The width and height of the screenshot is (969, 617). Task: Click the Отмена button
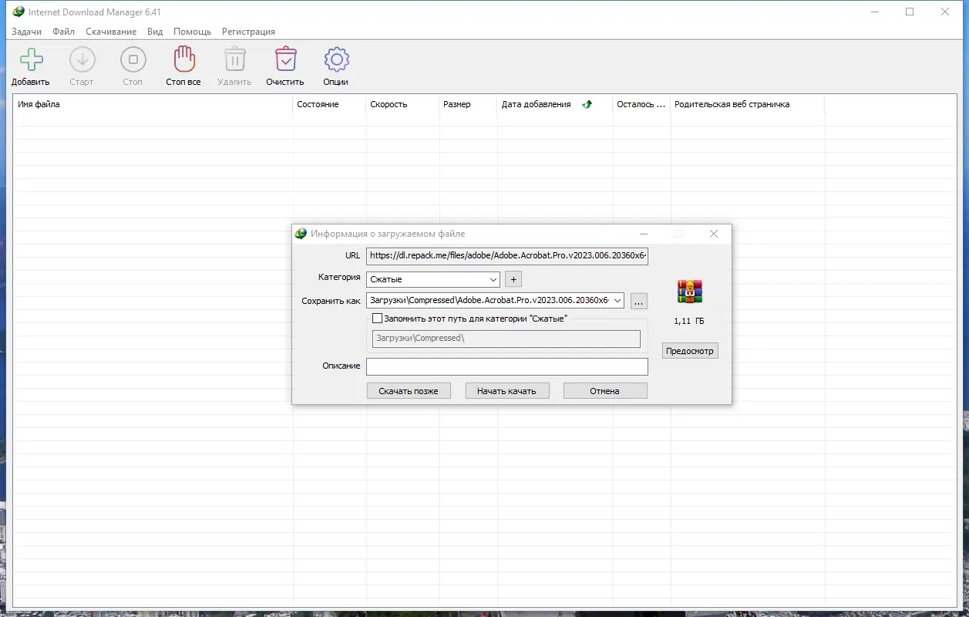click(x=605, y=391)
